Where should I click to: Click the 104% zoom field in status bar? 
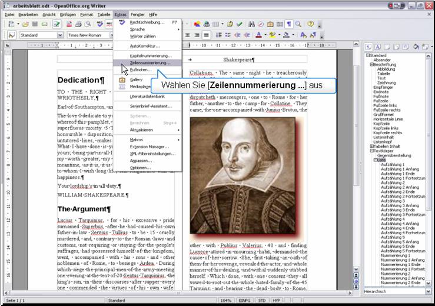point(225,301)
